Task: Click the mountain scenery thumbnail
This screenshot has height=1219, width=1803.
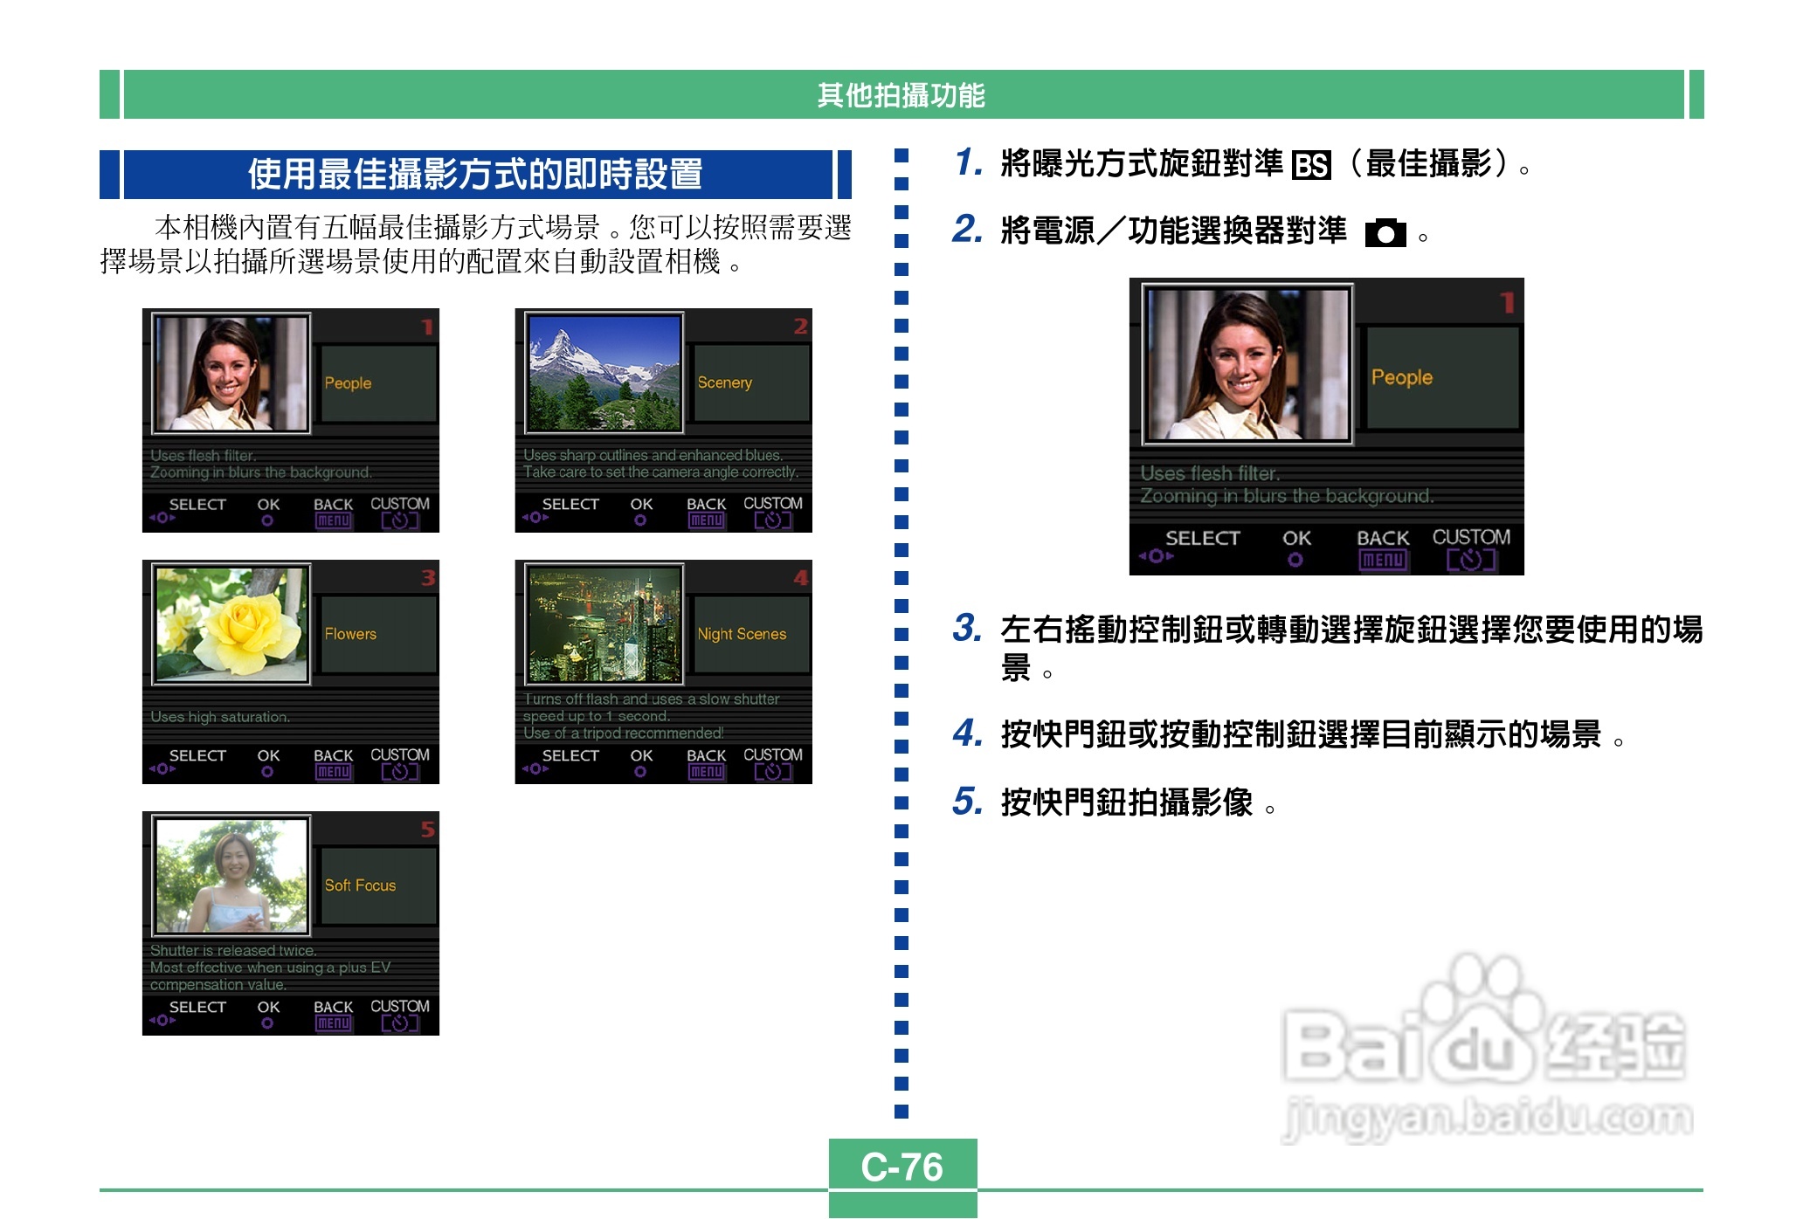Action: (604, 374)
